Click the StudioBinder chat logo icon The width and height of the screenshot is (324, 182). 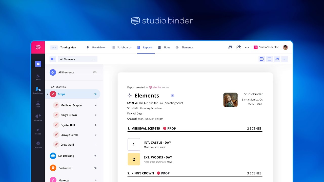38,47
